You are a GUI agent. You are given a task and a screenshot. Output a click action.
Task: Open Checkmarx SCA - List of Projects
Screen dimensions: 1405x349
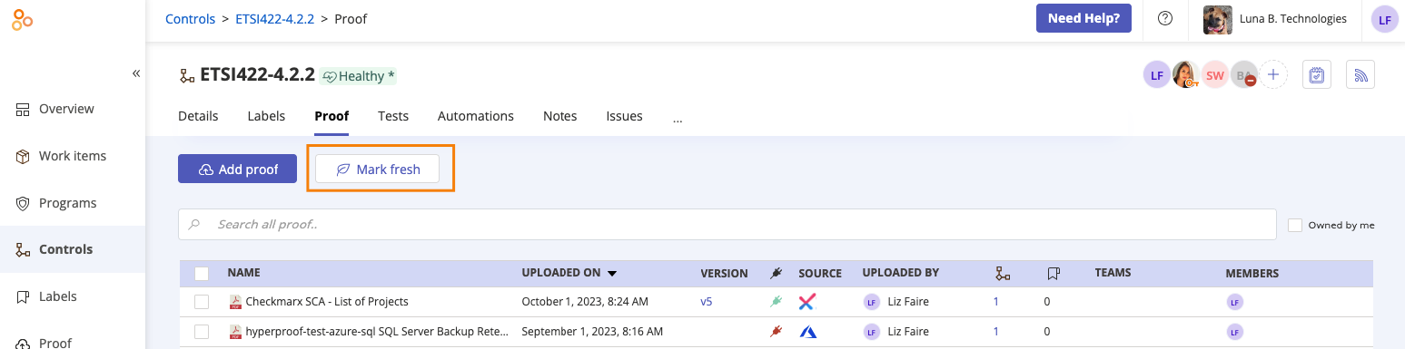(327, 302)
